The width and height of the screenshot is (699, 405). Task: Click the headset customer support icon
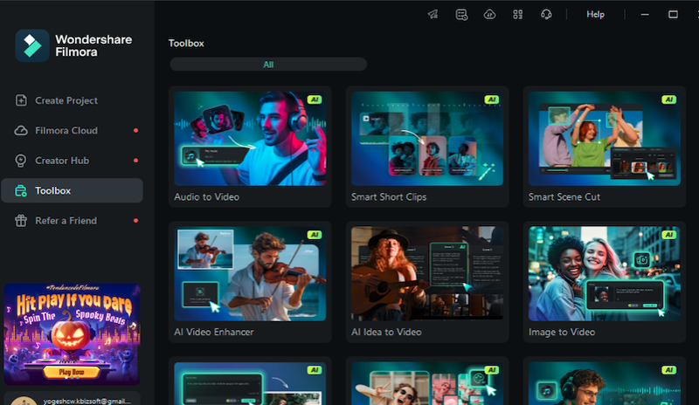pyautogui.click(x=546, y=15)
